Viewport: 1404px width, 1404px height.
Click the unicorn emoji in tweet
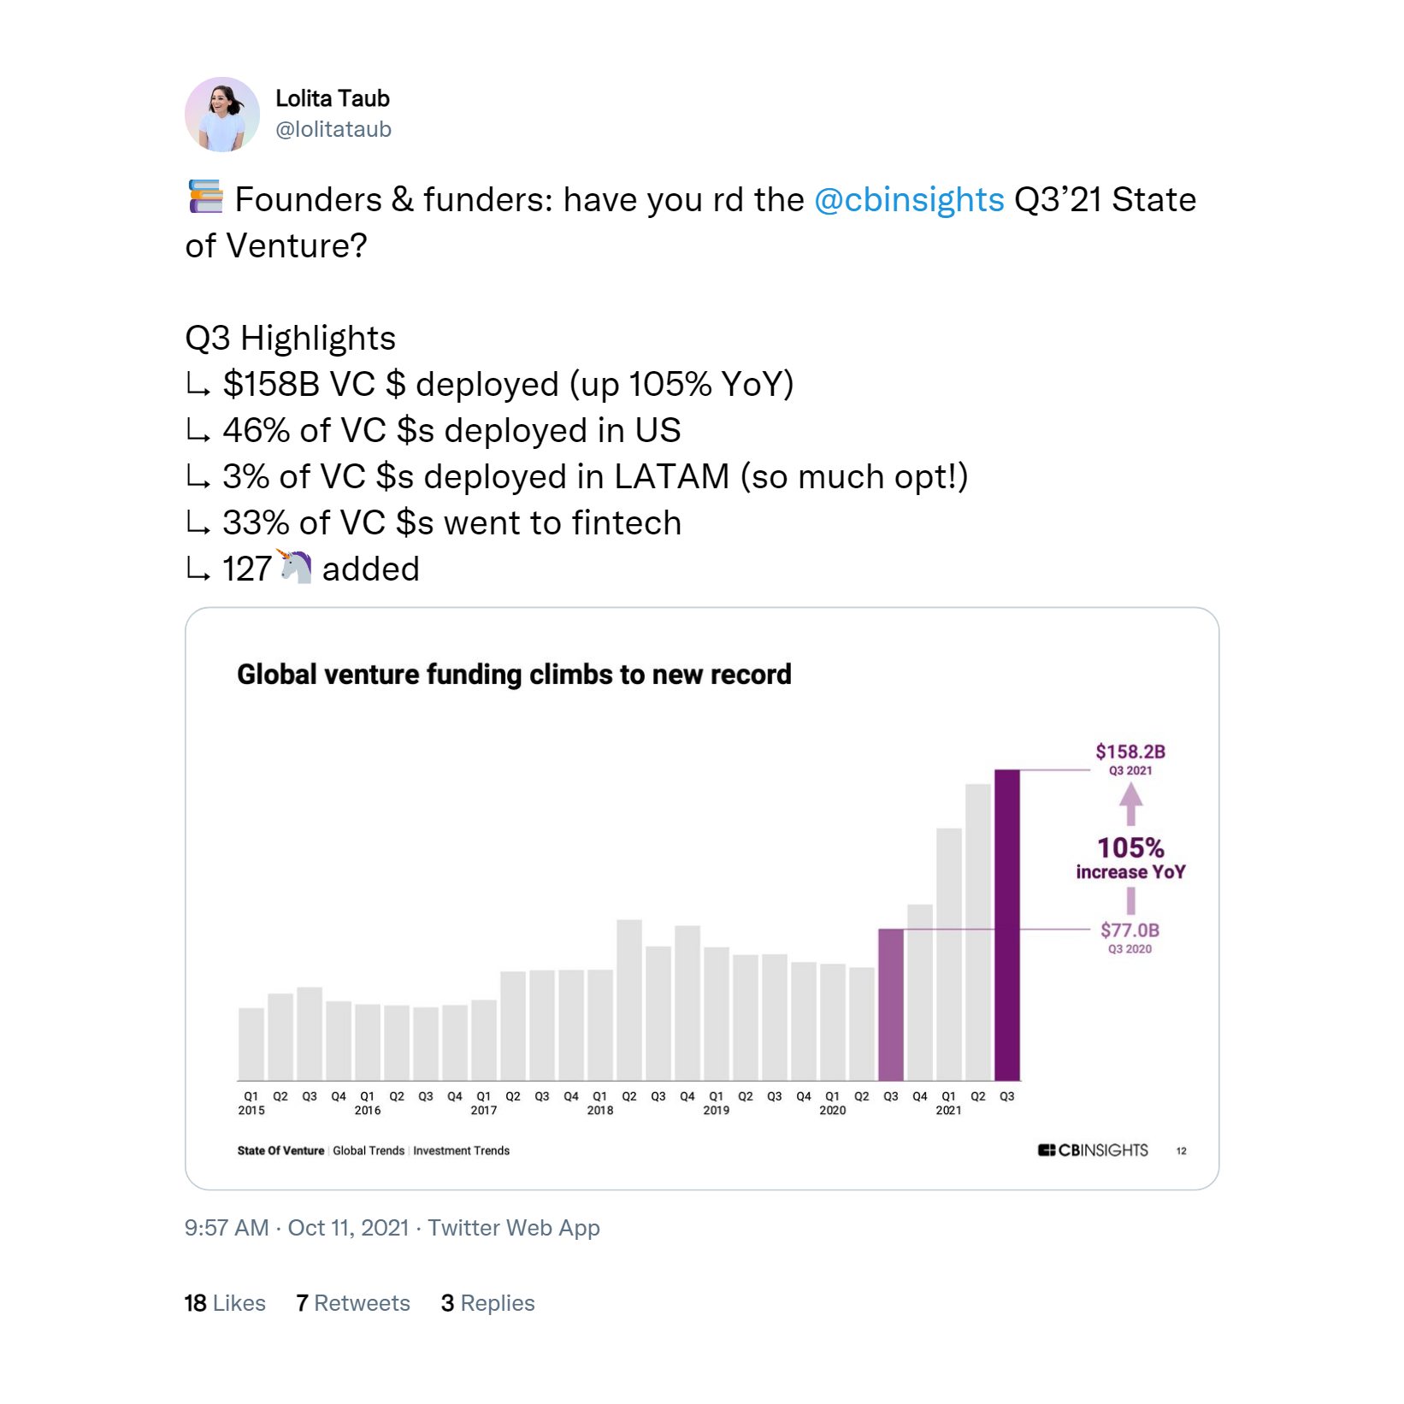(295, 567)
